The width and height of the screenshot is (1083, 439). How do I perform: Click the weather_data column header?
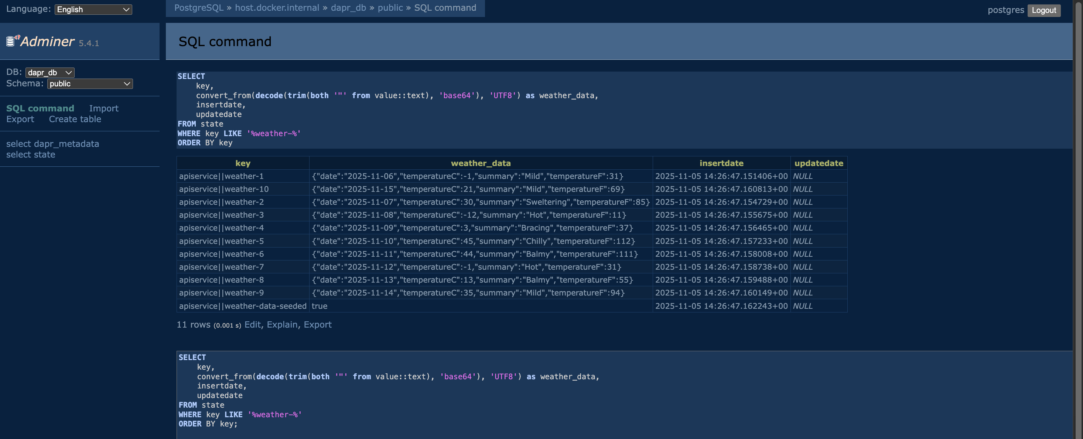(480, 163)
